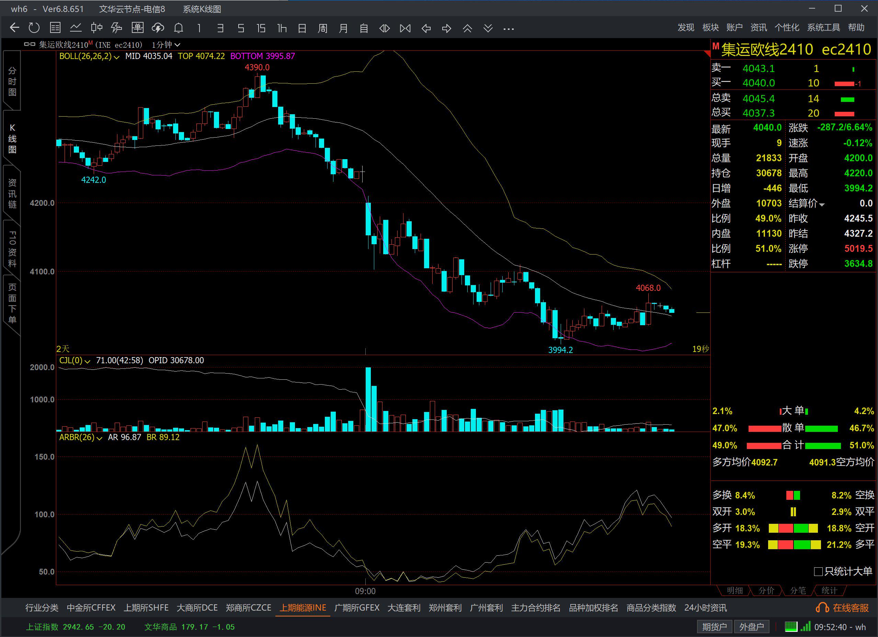The height and width of the screenshot is (637, 878).
Task: Click the double-down chevron toolbar icon
Action: click(488, 28)
